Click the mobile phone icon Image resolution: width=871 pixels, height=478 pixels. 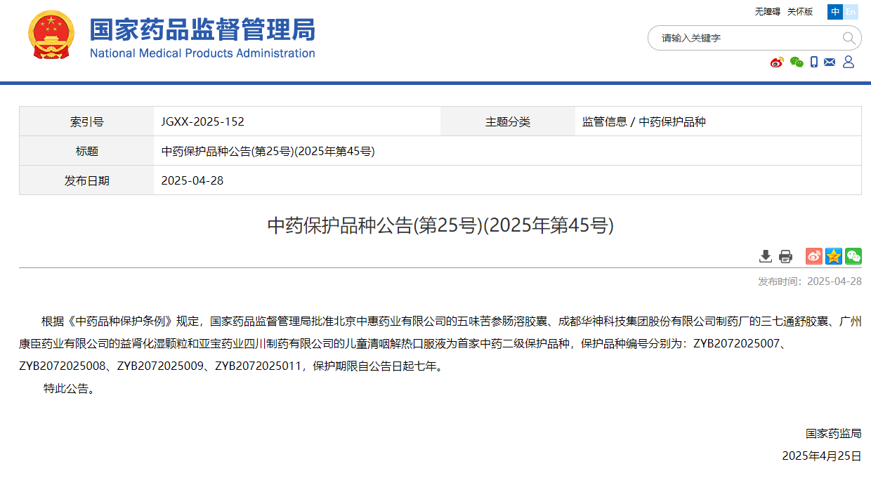814,62
